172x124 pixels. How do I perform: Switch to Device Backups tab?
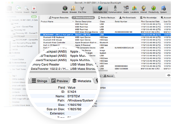point(107,17)
